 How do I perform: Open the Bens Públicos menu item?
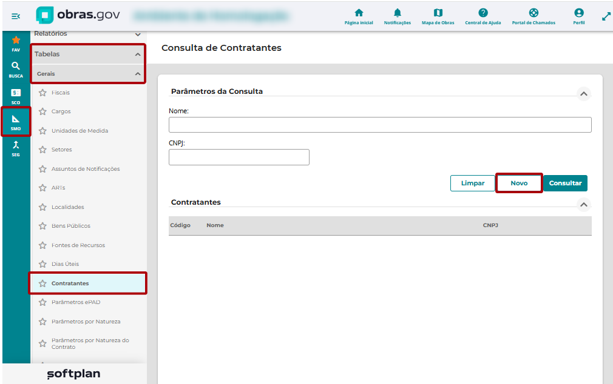click(x=71, y=226)
